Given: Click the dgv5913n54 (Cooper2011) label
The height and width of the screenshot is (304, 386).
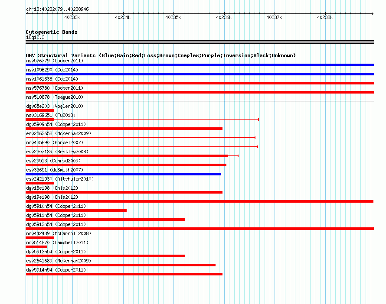Looking at the screenshot, I should [x=56, y=252].
